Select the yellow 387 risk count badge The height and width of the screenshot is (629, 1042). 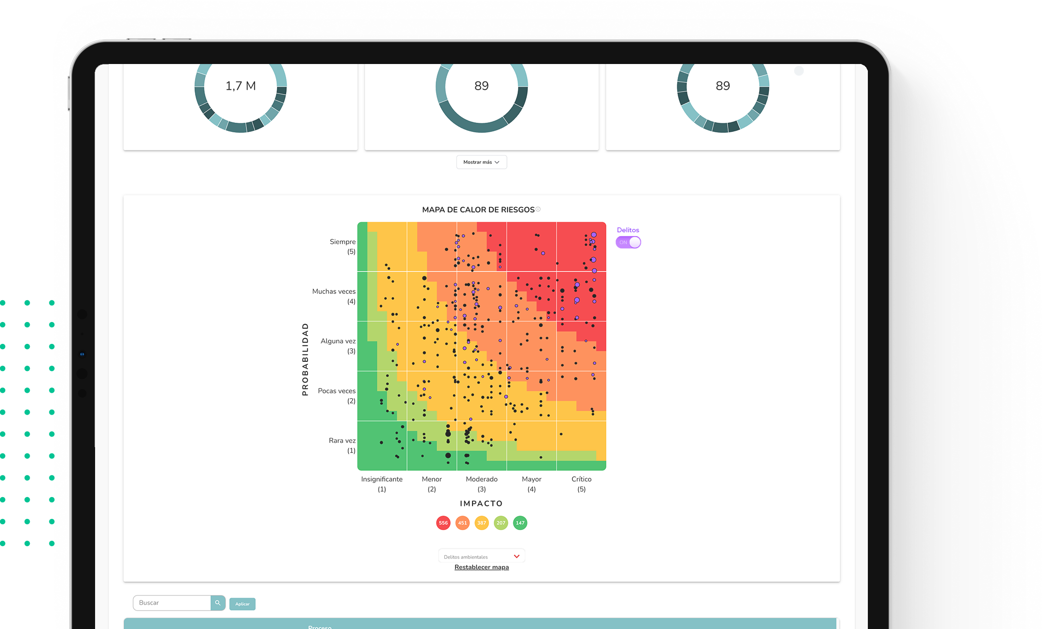coord(481,523)
